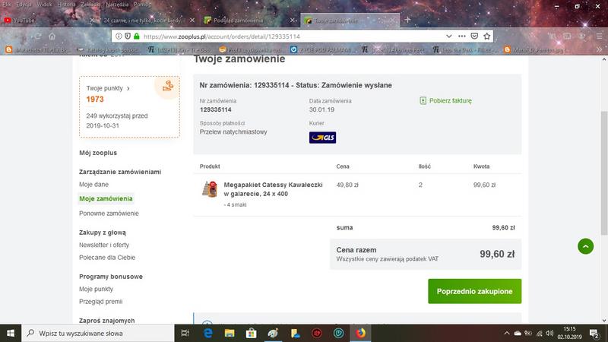Close the YouTube tab

92,21
